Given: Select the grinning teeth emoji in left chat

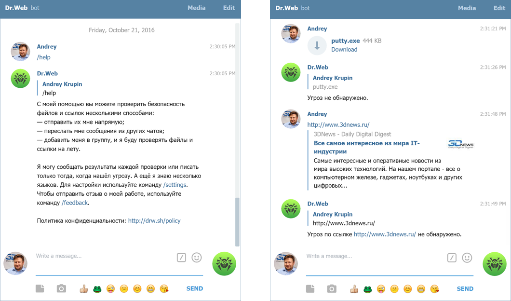Looking at the screenshot, I should tap(150, 288).
